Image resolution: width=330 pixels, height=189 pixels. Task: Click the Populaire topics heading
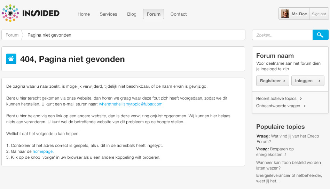coord(280,127)
